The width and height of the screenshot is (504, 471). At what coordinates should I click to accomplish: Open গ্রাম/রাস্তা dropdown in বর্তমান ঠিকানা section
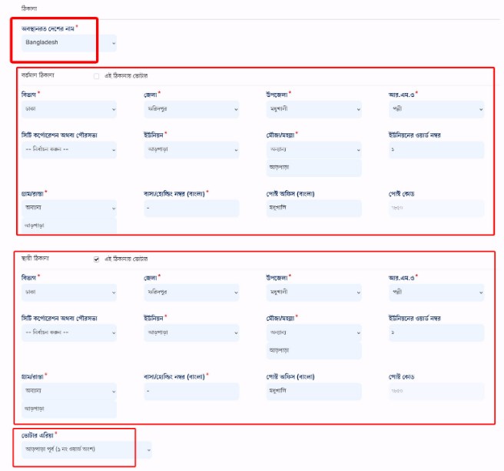[69, 208]
